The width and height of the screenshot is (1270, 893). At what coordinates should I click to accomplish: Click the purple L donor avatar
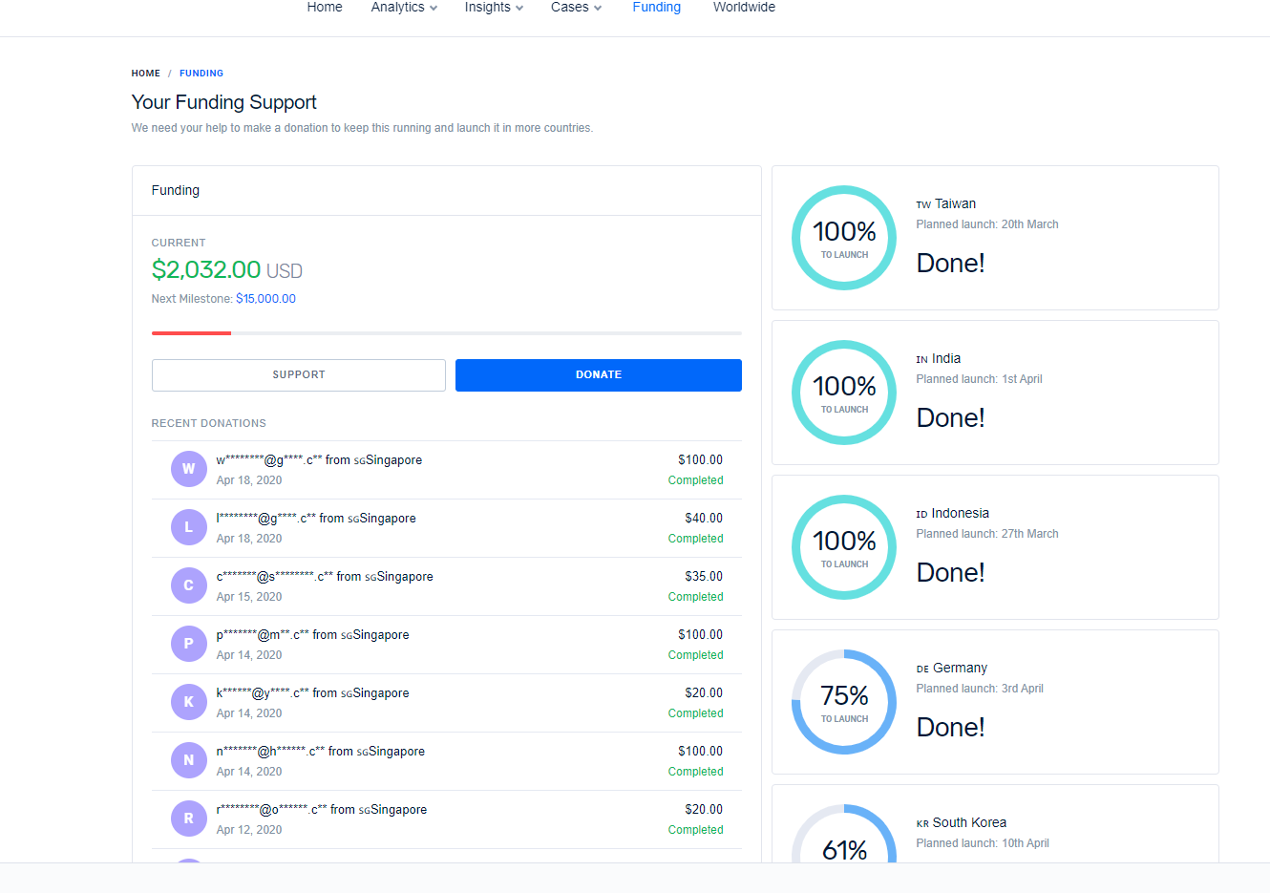188,527
